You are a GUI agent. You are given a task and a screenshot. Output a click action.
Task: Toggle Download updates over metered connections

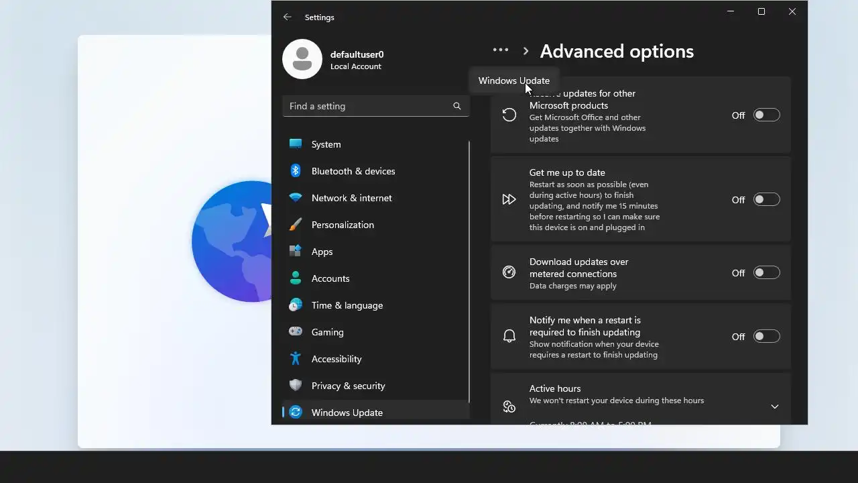pos(767,272)
